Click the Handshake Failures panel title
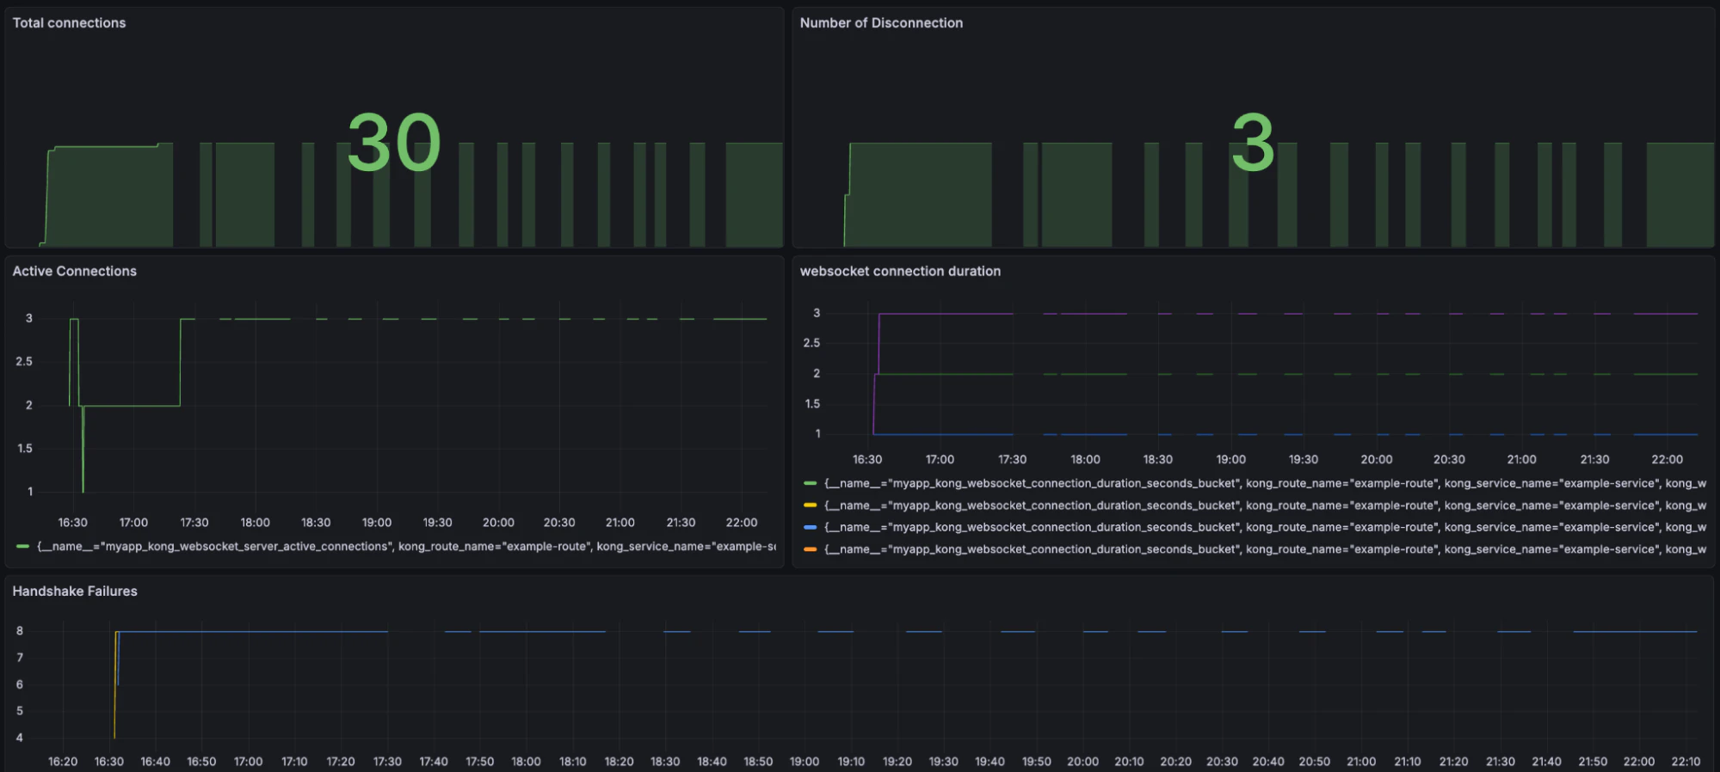This screenshot has width=1720, height=772. pyautogui.click(x=74, y=591)
